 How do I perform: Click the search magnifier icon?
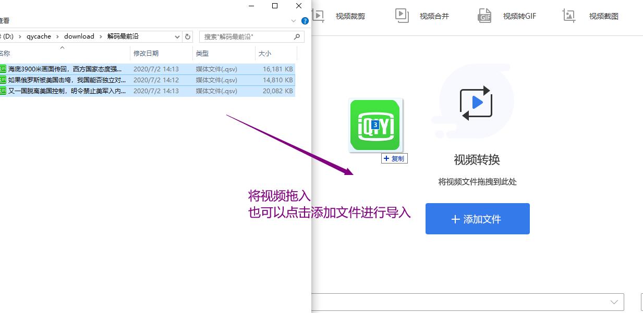(297, 36)
